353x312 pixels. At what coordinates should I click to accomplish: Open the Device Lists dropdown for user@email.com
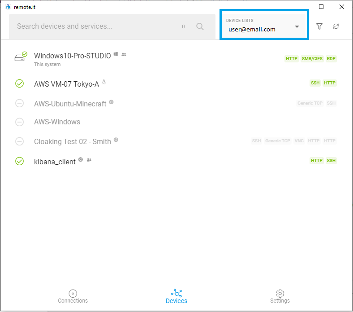264,25
